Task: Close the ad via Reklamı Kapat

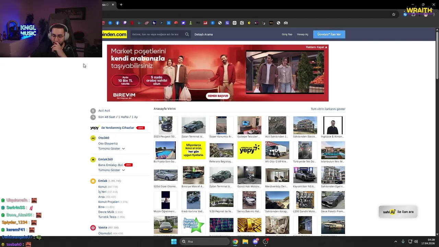Action: pos(317,47)
